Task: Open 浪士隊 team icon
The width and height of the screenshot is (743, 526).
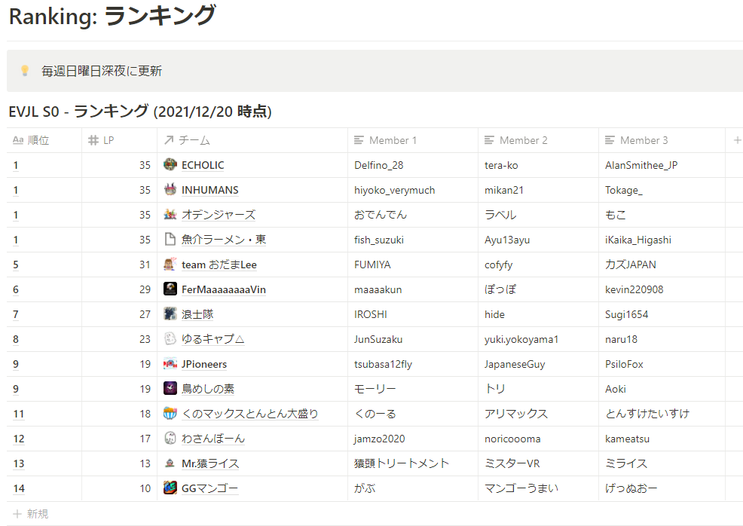Action: pos(170,313)
